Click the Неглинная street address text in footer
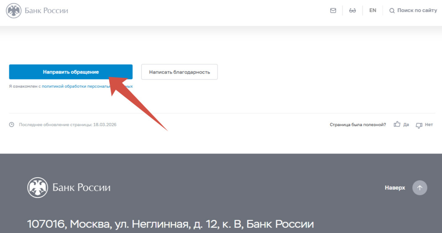442x233 pixels. (170, 224)
